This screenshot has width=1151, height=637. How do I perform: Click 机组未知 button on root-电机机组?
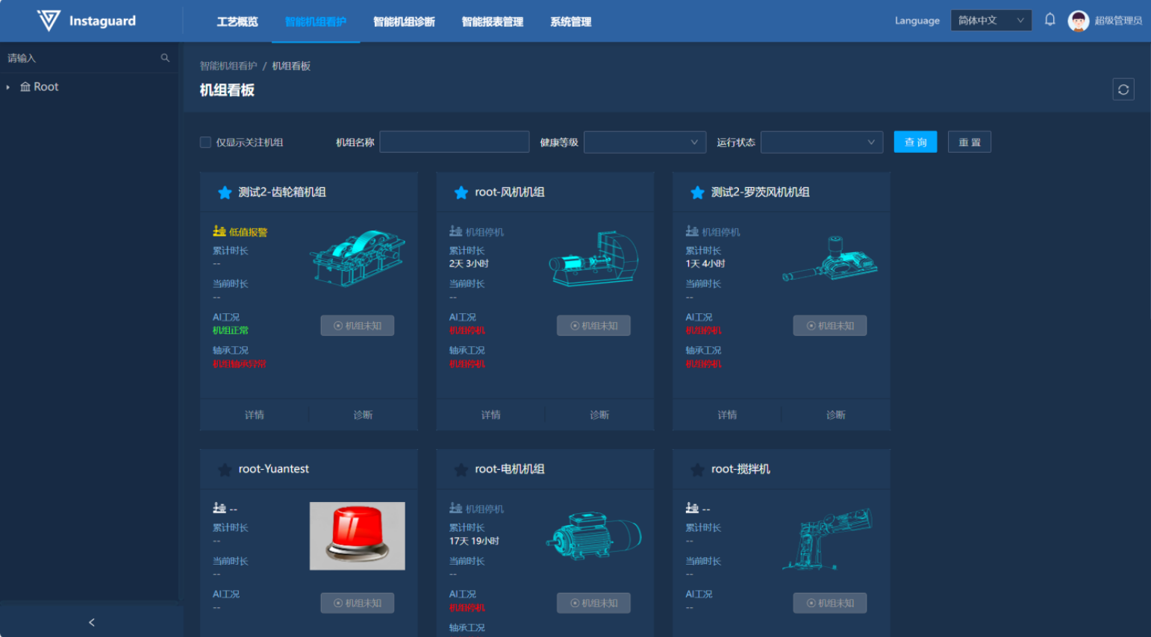click(593, 603)
